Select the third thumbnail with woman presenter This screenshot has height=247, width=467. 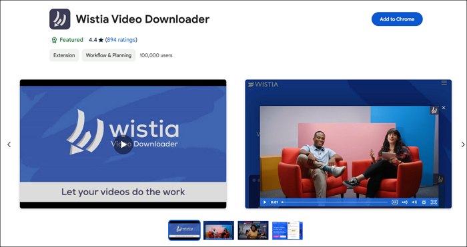tap(253, 230)
